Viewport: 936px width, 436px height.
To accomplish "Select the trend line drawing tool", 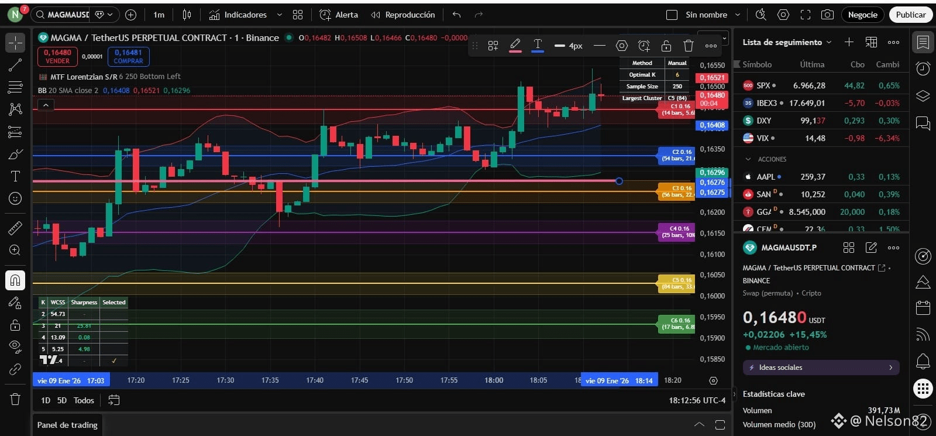I will pos(15,65).
